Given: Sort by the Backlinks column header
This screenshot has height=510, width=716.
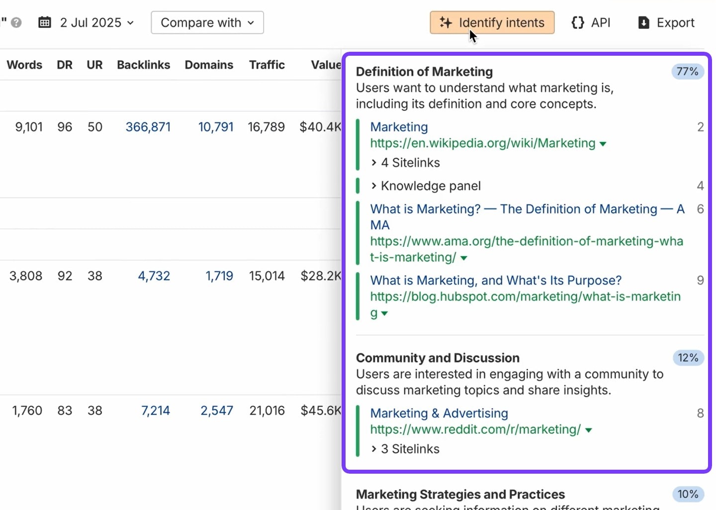Looking at the screenshot, I should click(143, 65).
